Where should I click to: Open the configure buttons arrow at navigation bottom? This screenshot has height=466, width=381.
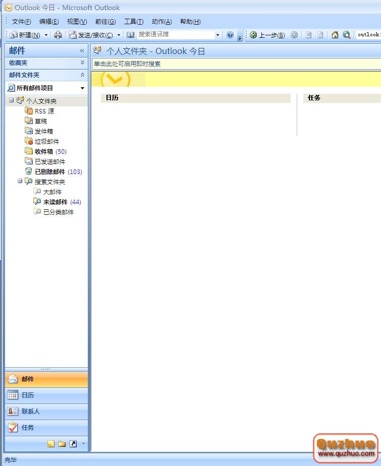pos(83,444)
